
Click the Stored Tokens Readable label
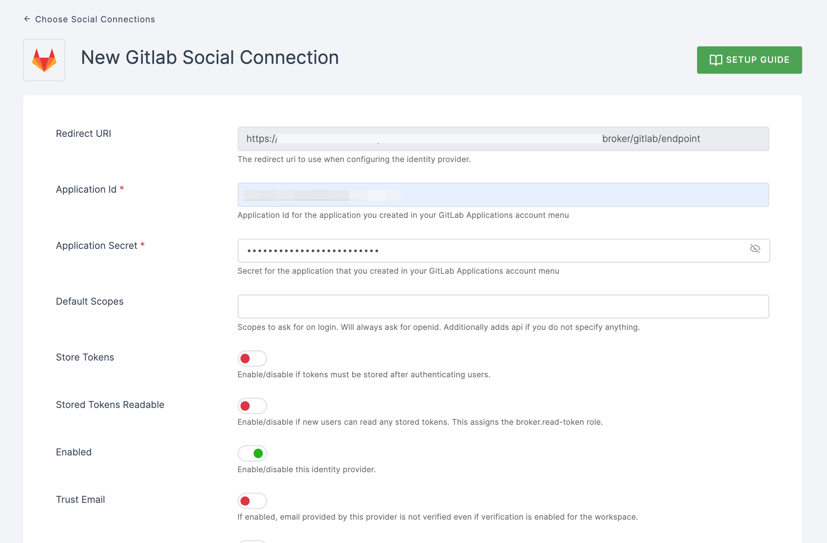pos(110,405)
